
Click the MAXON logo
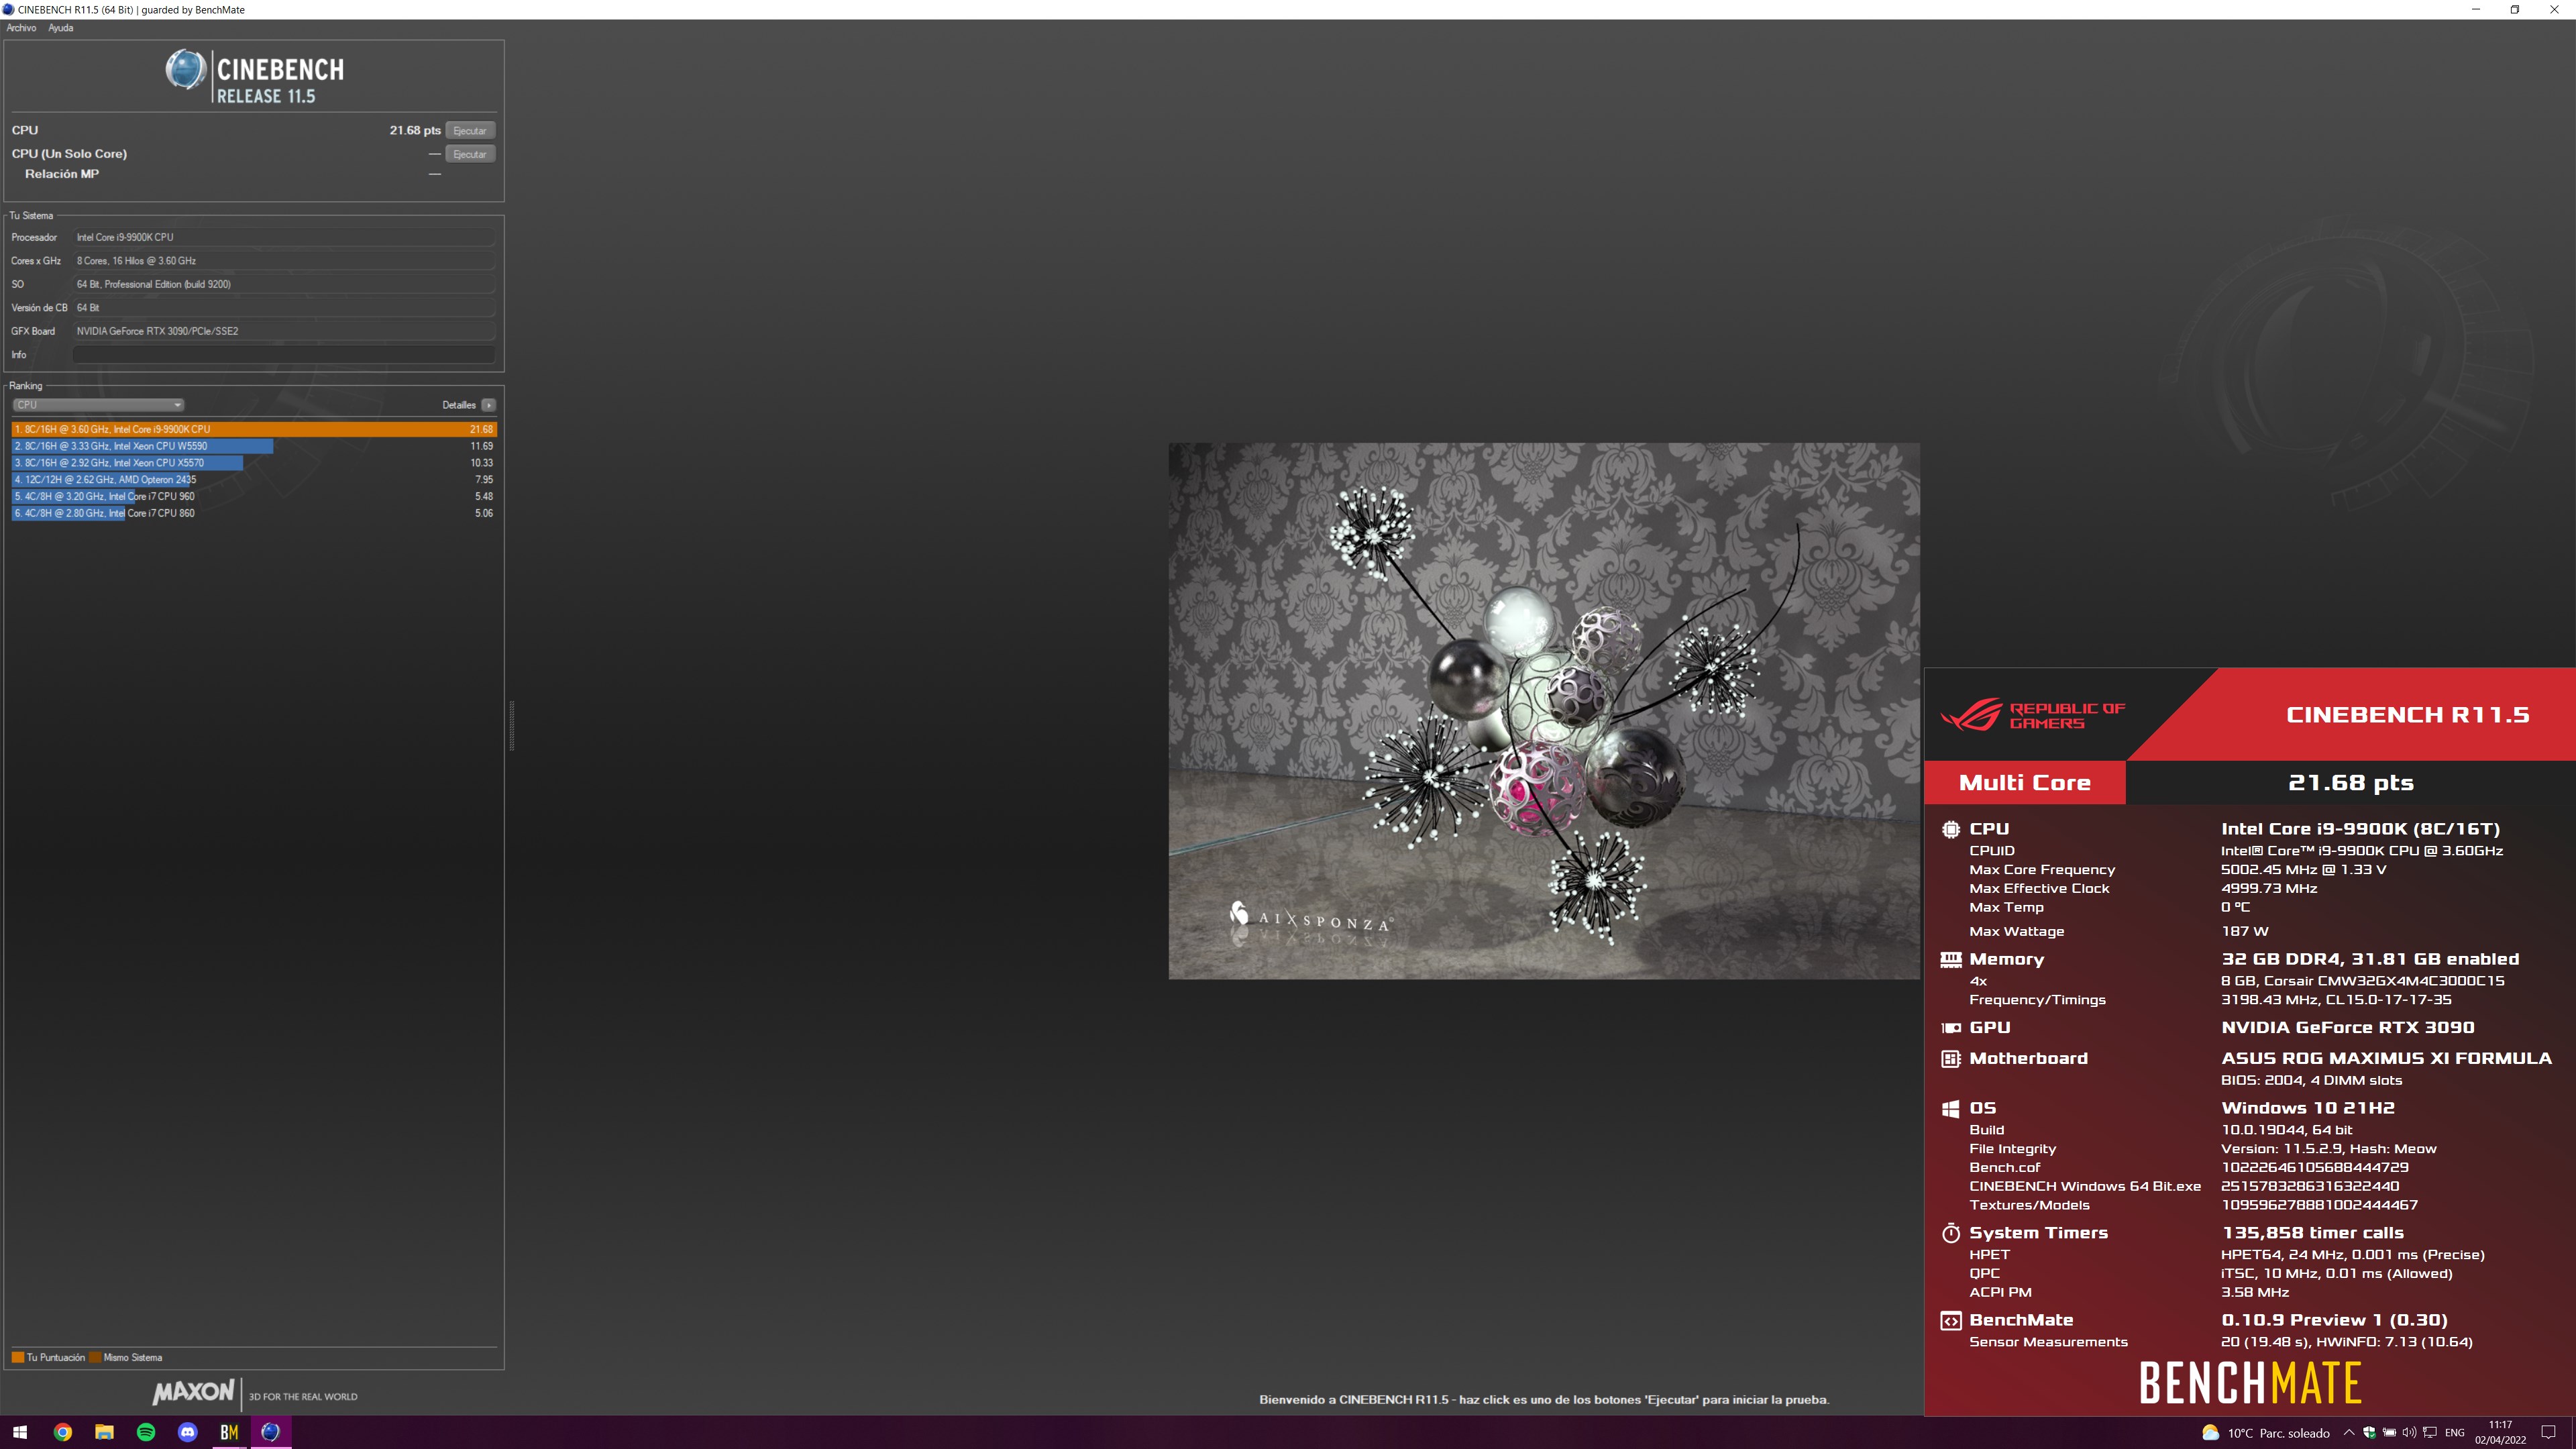(x=194, y=1392)
